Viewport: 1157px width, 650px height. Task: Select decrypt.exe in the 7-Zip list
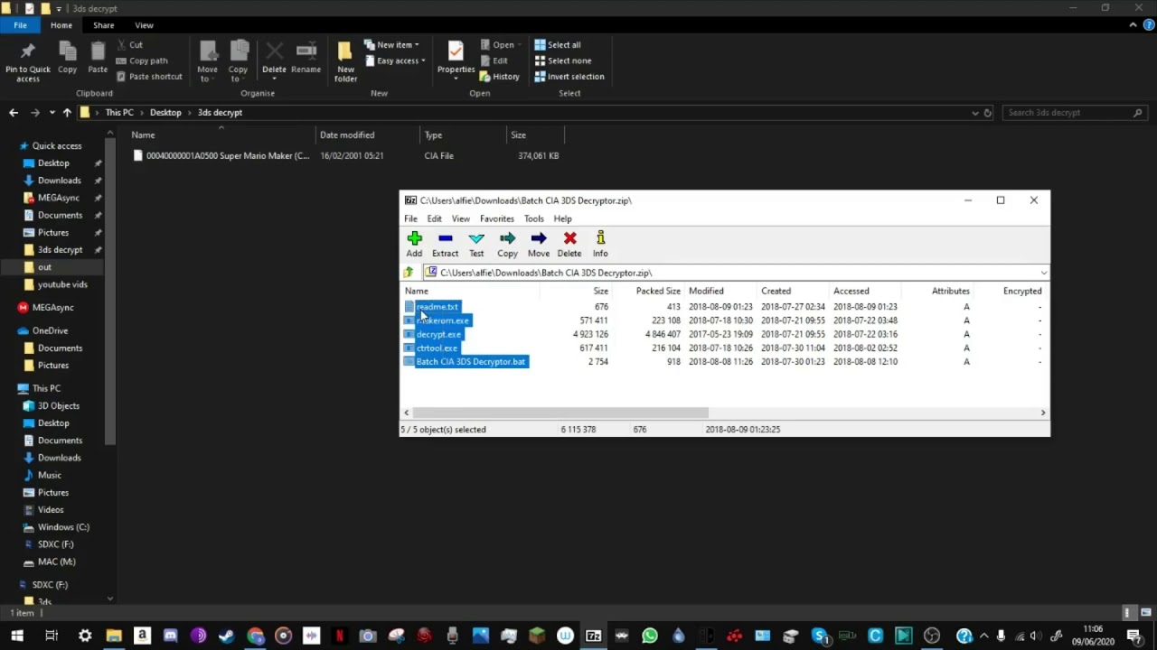(438, 334)
